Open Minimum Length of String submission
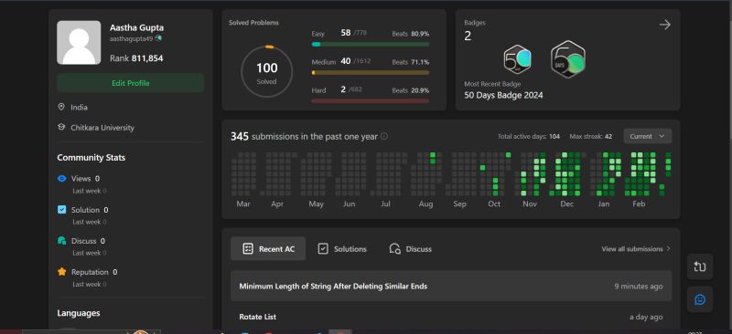Screen dimensions: 732x334 (x=451, y=286)
